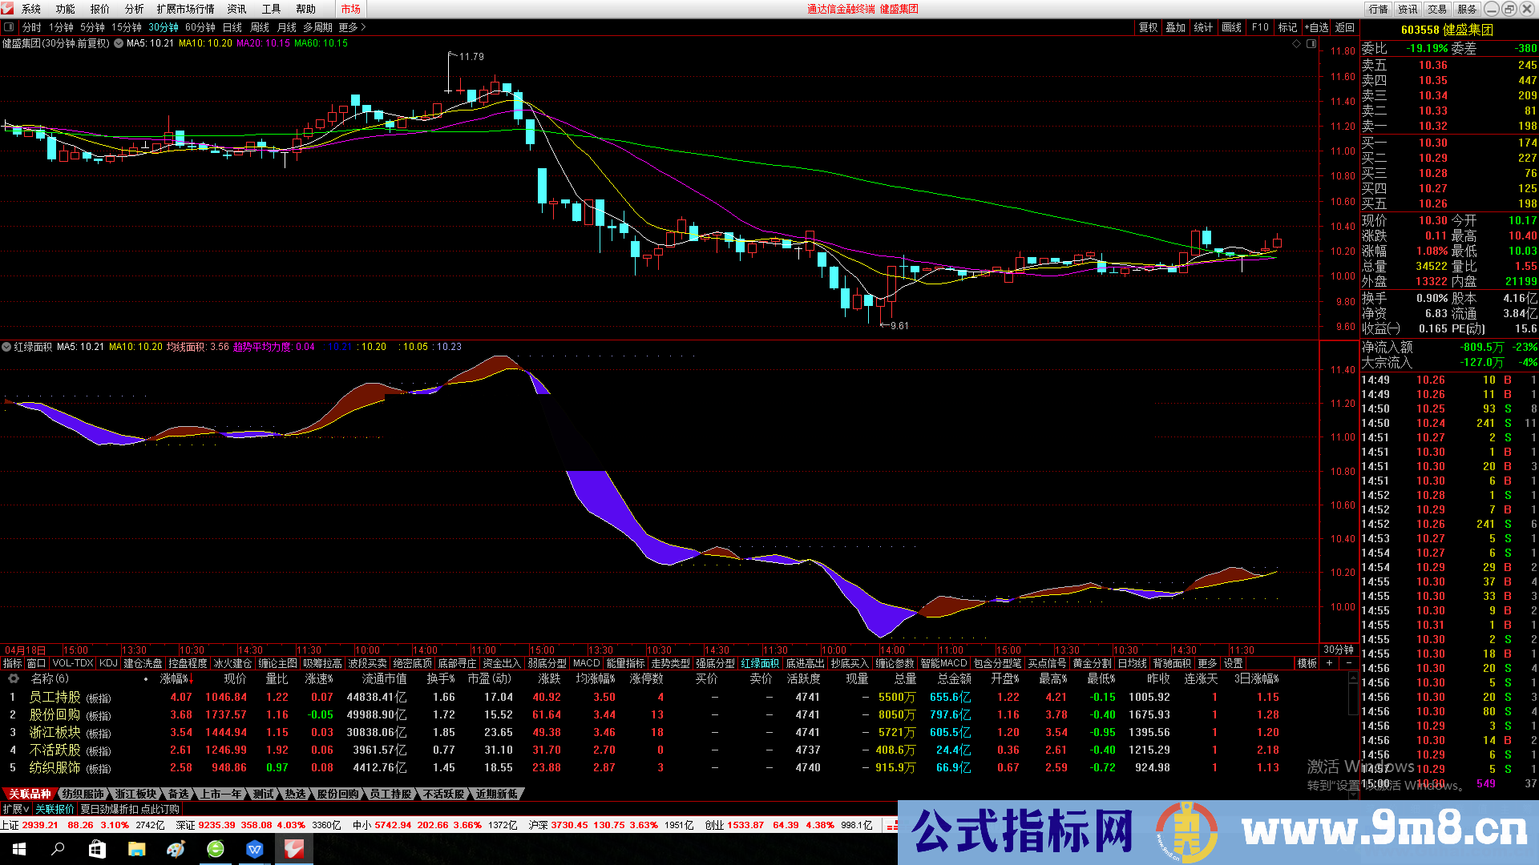Open the 分析 menu

[134, 9]
